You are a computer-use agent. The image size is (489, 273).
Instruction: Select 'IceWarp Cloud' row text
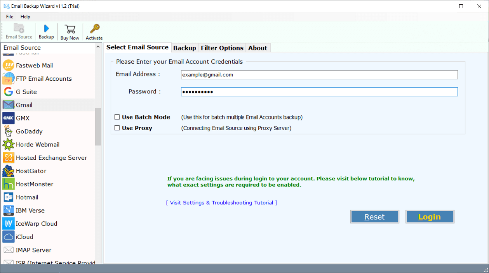[x=37, y=224]
